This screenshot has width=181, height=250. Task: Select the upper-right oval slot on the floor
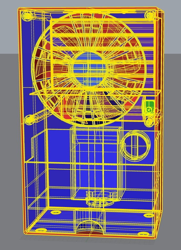[148, 215]
